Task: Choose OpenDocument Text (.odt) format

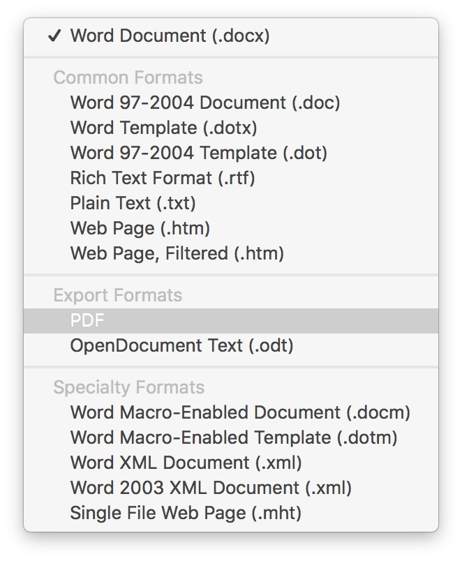Action: click(x=231, y=345)
